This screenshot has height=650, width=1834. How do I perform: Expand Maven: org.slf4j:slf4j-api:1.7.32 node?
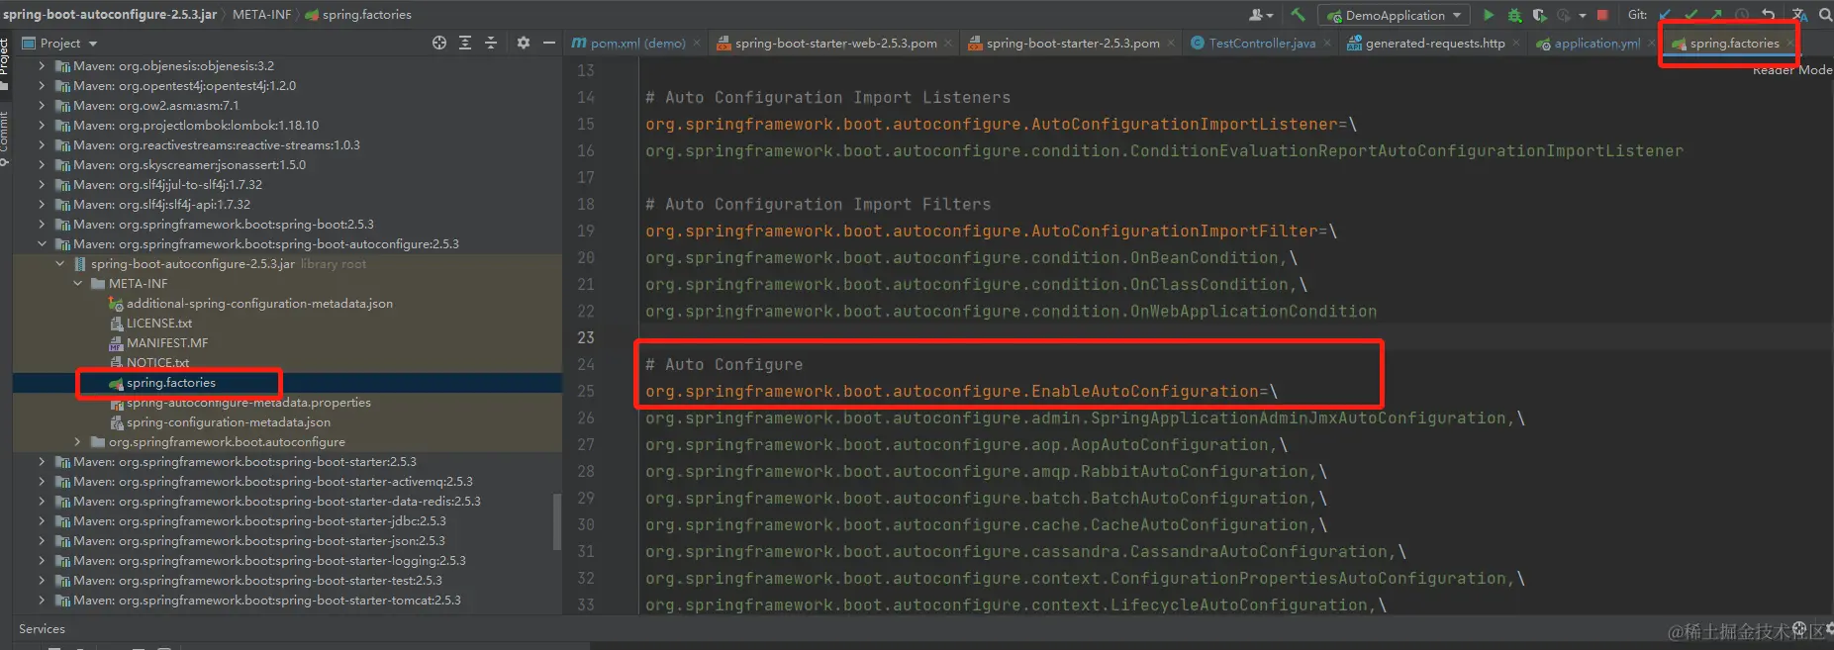pyautogui.click(x=42, y=205)
